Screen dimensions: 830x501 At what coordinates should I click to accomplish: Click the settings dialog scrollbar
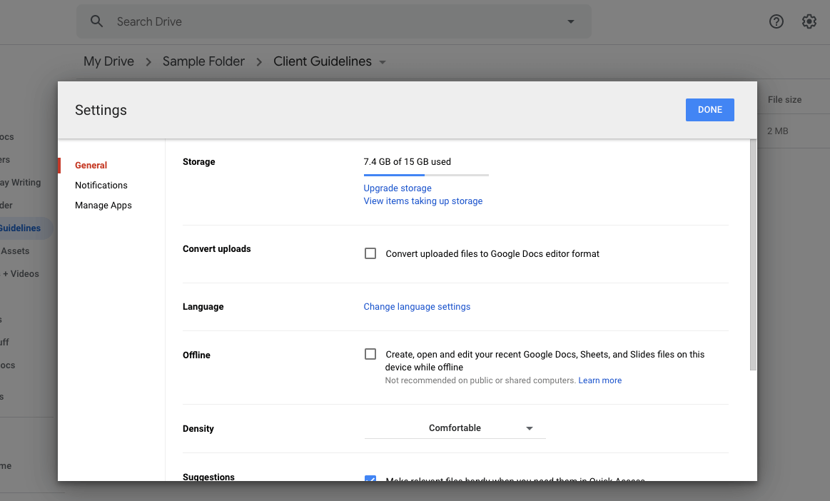click(x=753, y=255)
